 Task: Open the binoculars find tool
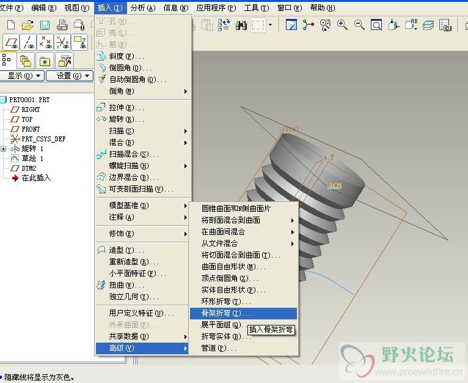pyautogui.click(x=241, y=25)
